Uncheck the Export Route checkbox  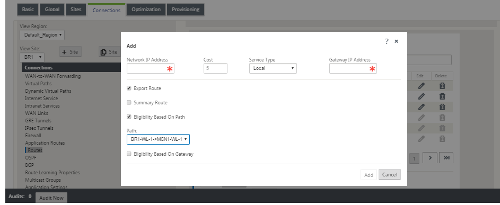pyautogui.click(x=129, y=88)
